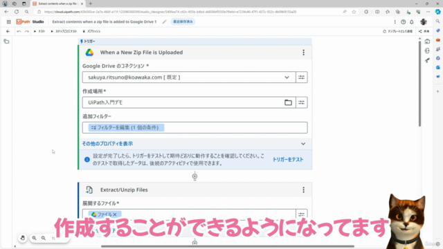Open Edge sidebar search icon

[x=437, y=21]
